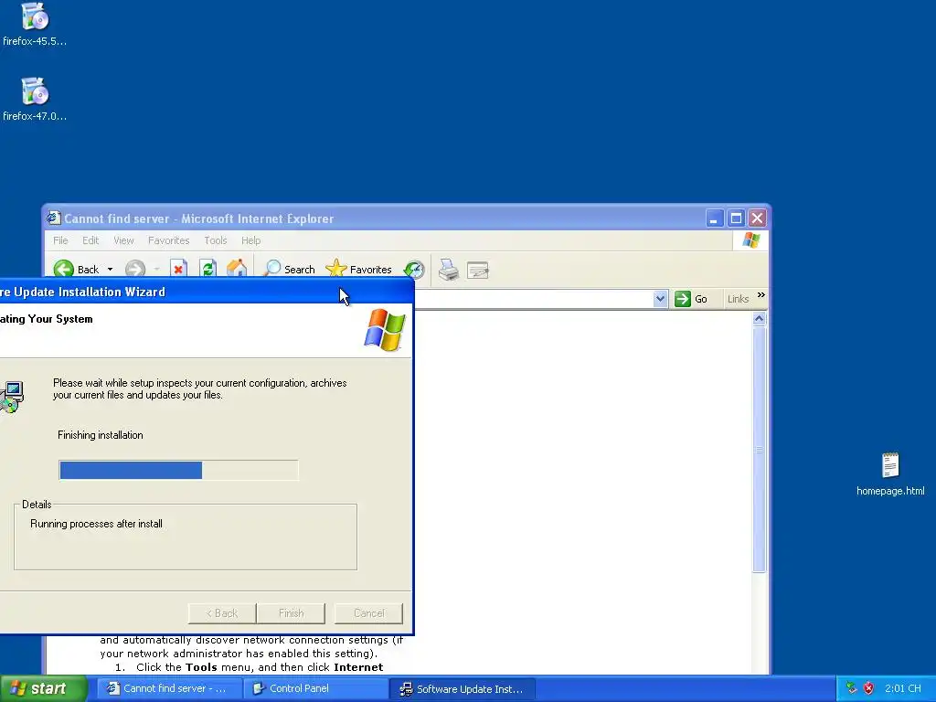The width and height of the screenshot is (936, 702).
Task: Open the Forward button history dropdown arrow
Action: tap(156, 270)
